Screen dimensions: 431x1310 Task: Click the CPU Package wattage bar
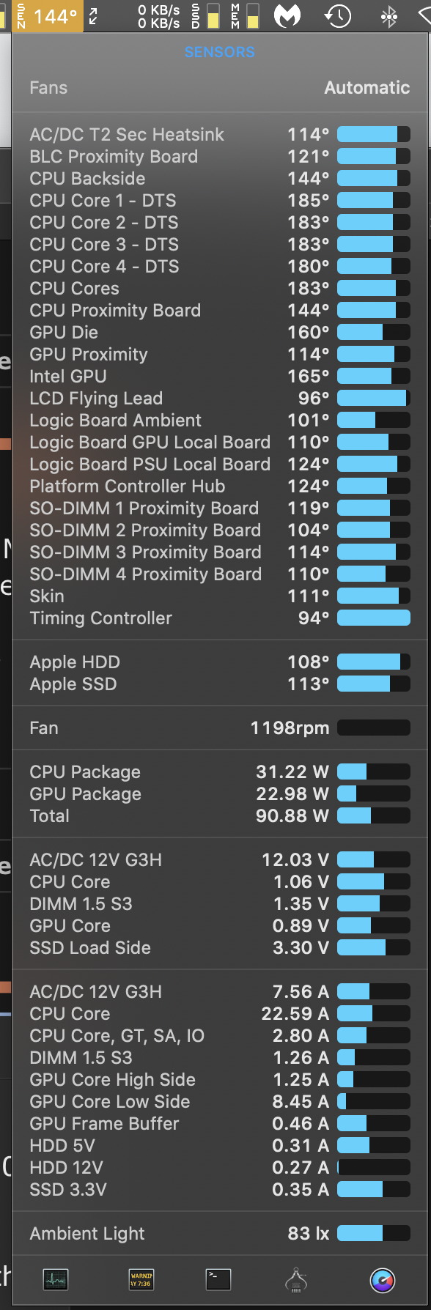point(374,771)
